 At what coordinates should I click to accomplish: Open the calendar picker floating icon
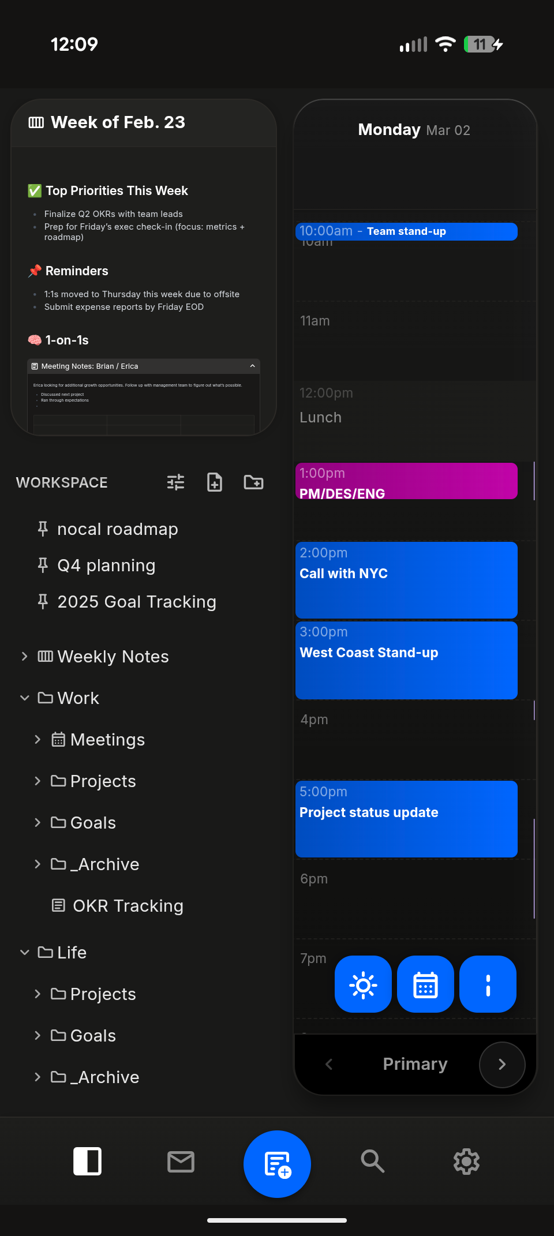pos(425,984)
